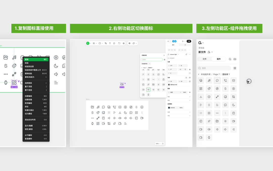Open the Rectangle tool dropdown arrow
This screenshot has width=273, height=171.
(102, 43)
